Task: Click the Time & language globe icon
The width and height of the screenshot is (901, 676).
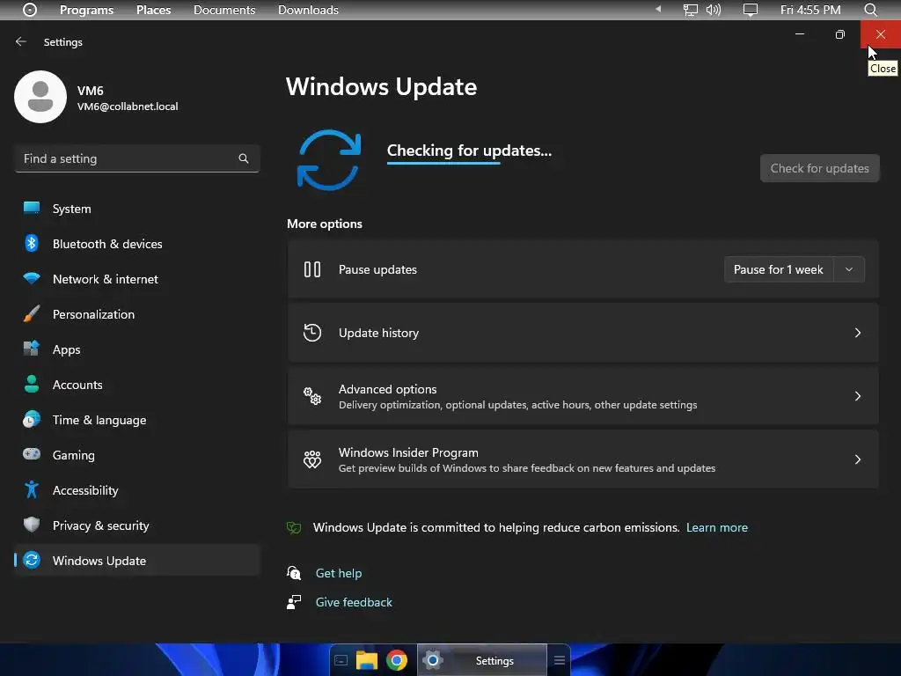Action: coord(32,419)
